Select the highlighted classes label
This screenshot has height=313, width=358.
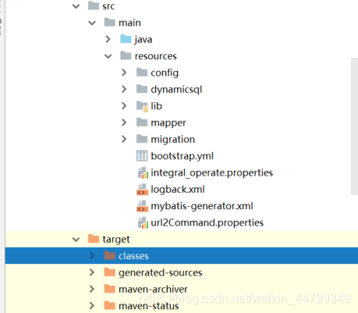coord(133,256)
